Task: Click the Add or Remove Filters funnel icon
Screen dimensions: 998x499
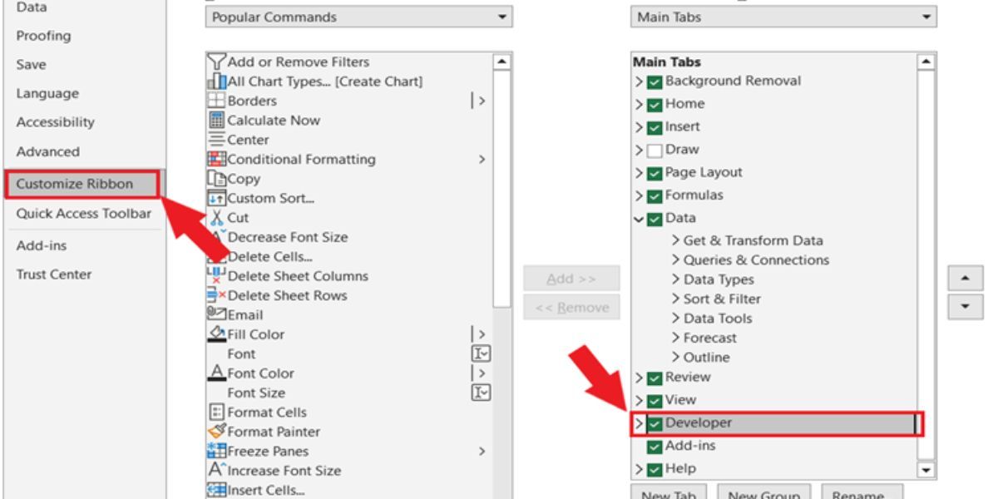Action: tap(215, 62)
